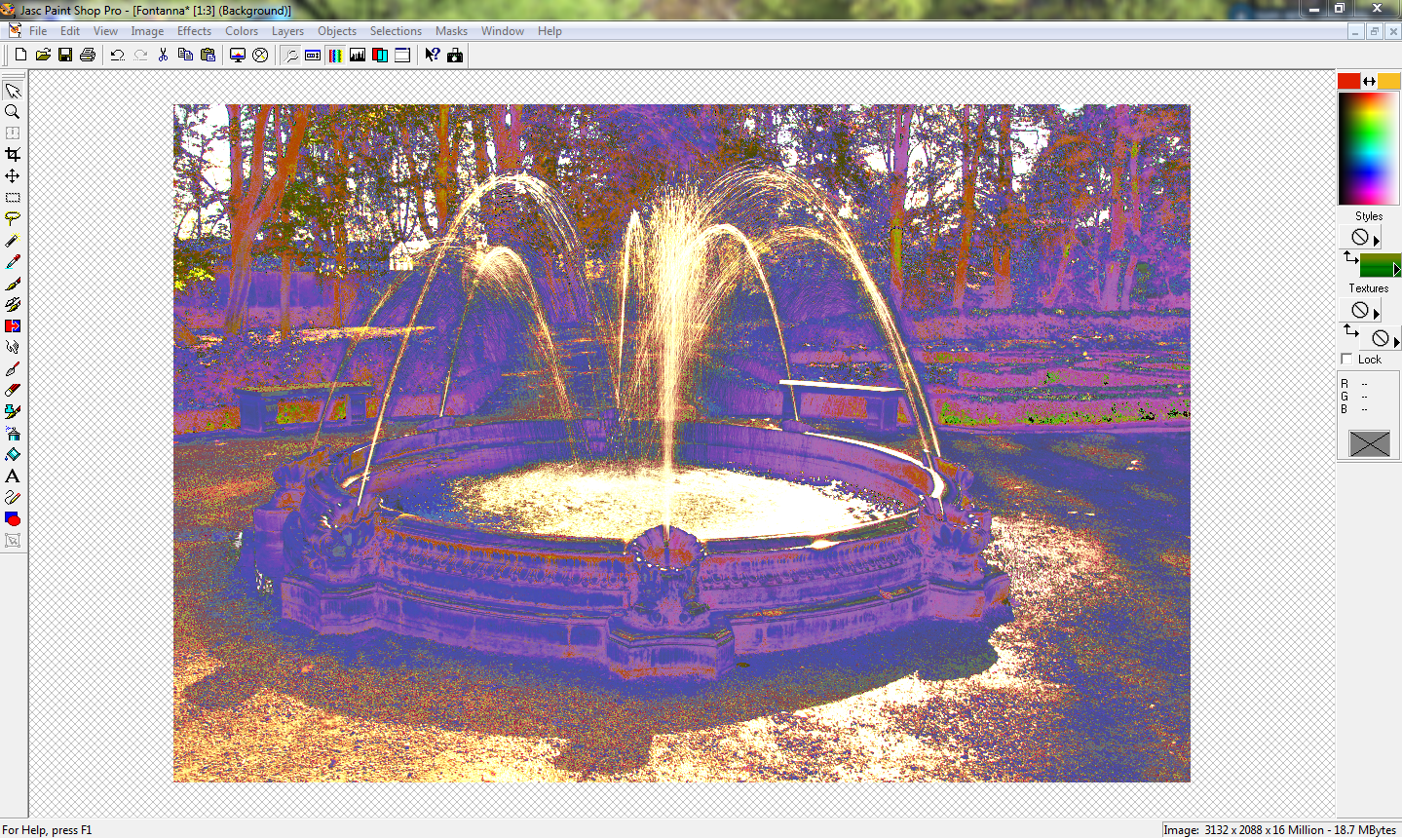Image resolution: width=1402 pixels, height=838 pixels.
Task: Paste with the clipboard icon
Action: [x=208, y=55]
